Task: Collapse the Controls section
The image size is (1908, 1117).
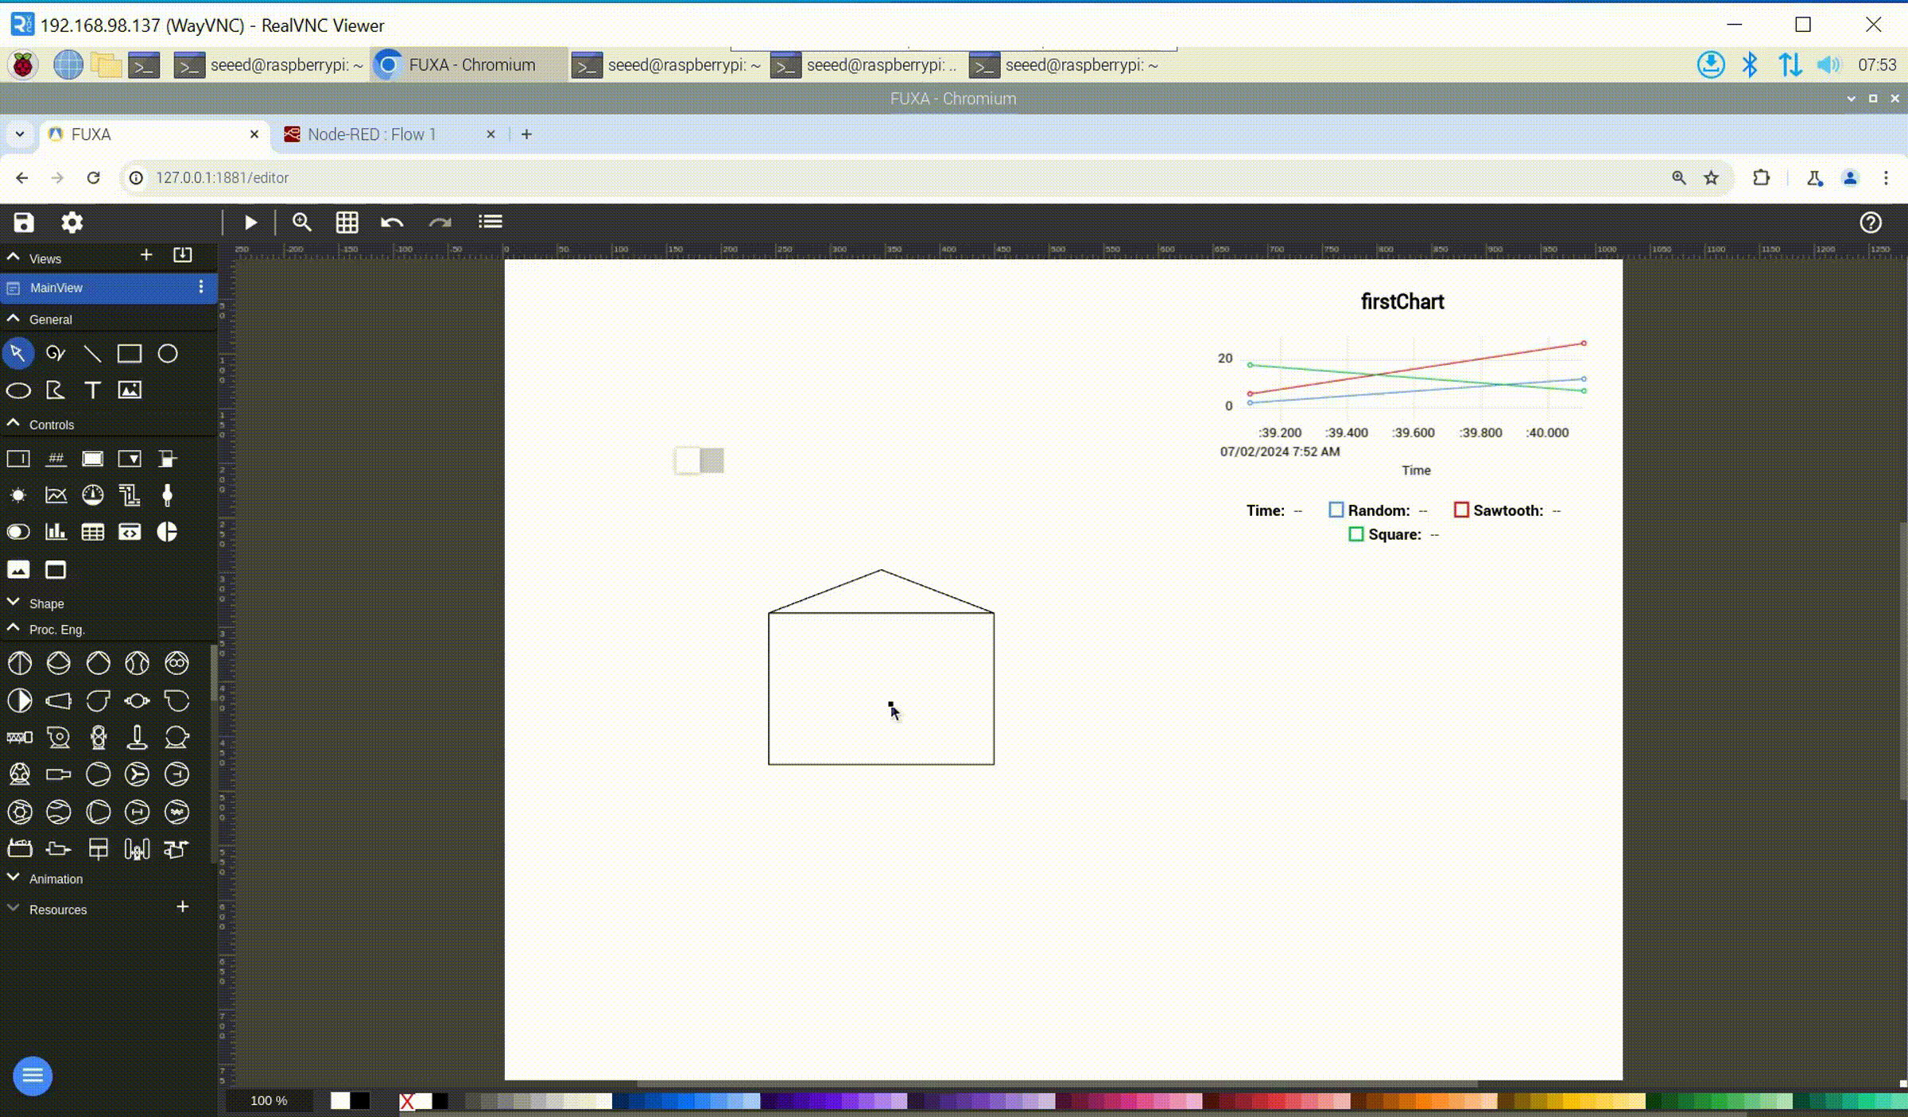Action: pyautogui.click(x=51, y=425)
